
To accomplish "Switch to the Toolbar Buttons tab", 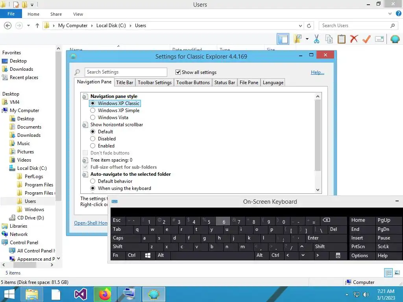I will point(193,83).
